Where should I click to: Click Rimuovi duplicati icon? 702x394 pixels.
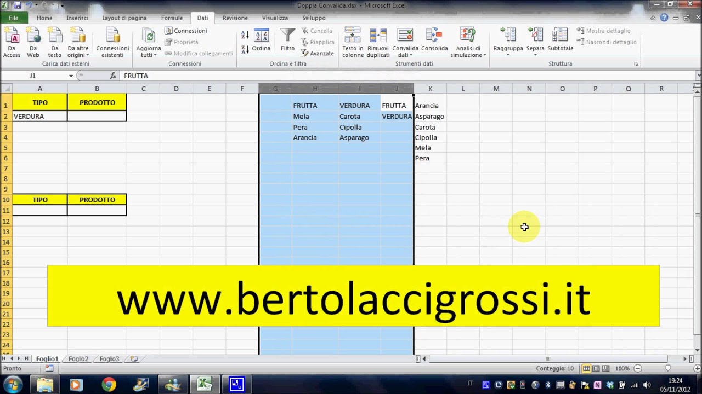click(378, 43)
